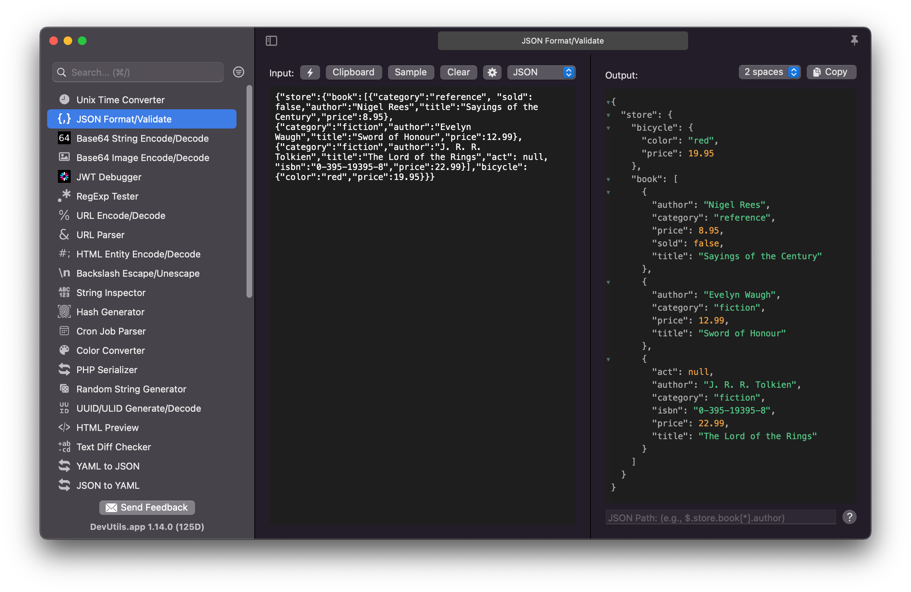Open the JWT Debugger tool

109,177
